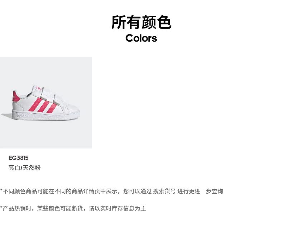This screenshot has width=283, height=227.
Task: Click the adidas logo on the sole
Action: coord(23,116)
